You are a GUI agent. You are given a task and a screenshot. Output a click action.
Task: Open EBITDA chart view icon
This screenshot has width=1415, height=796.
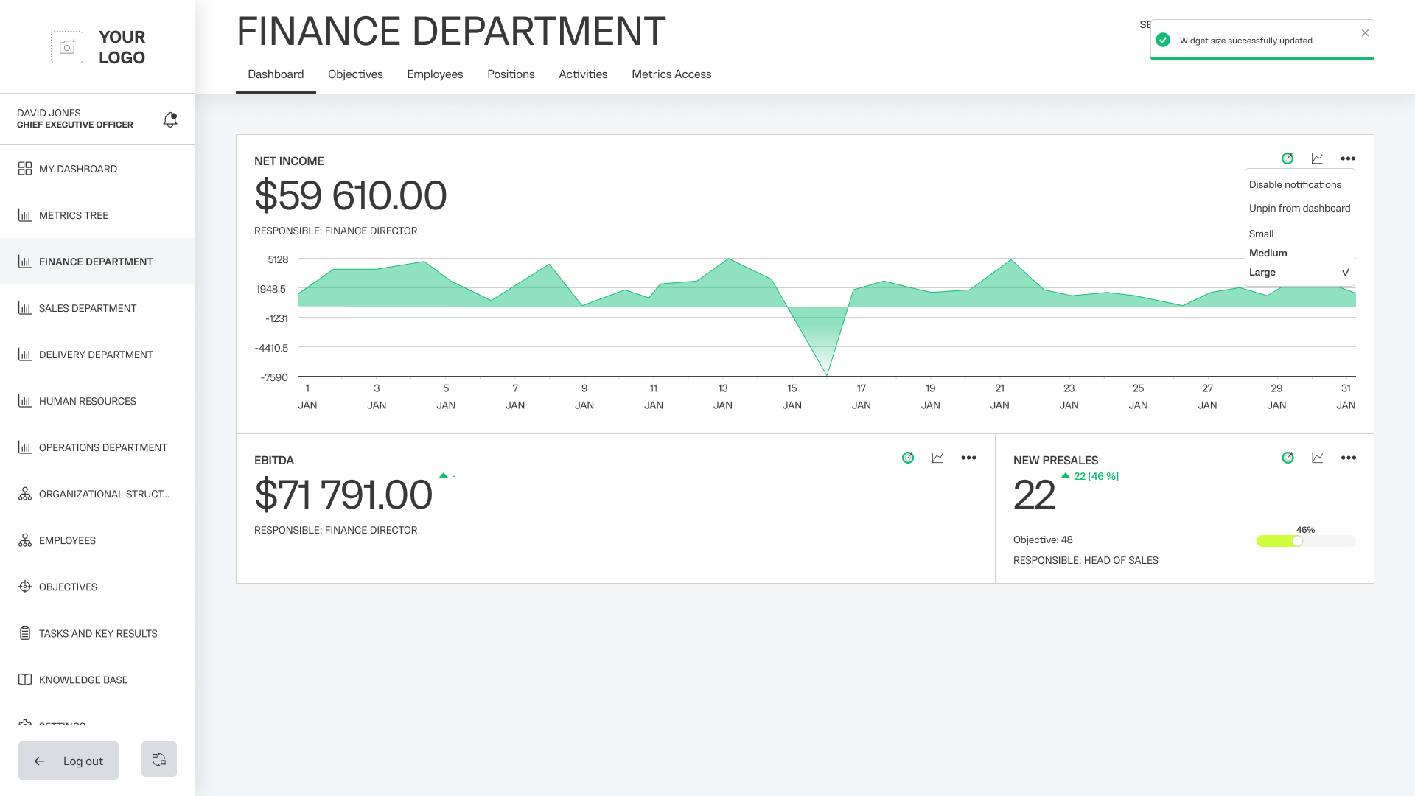[x=937, y=458]
